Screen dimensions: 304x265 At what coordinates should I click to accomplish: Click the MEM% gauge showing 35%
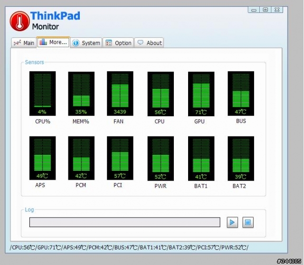click(x=81, y=93)
